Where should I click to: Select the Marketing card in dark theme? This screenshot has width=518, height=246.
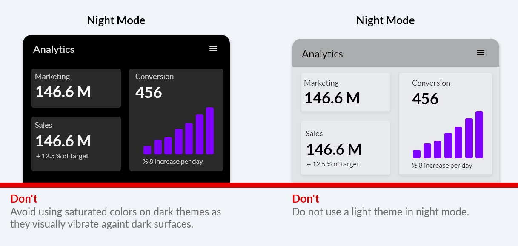click(x=76, y=88)
